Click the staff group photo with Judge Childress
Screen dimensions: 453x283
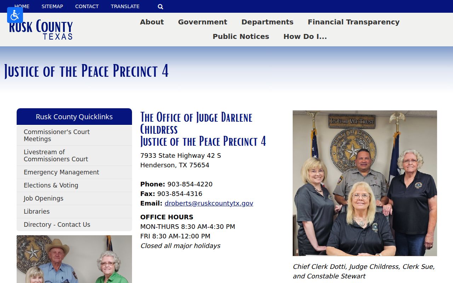tap(365, 183)
